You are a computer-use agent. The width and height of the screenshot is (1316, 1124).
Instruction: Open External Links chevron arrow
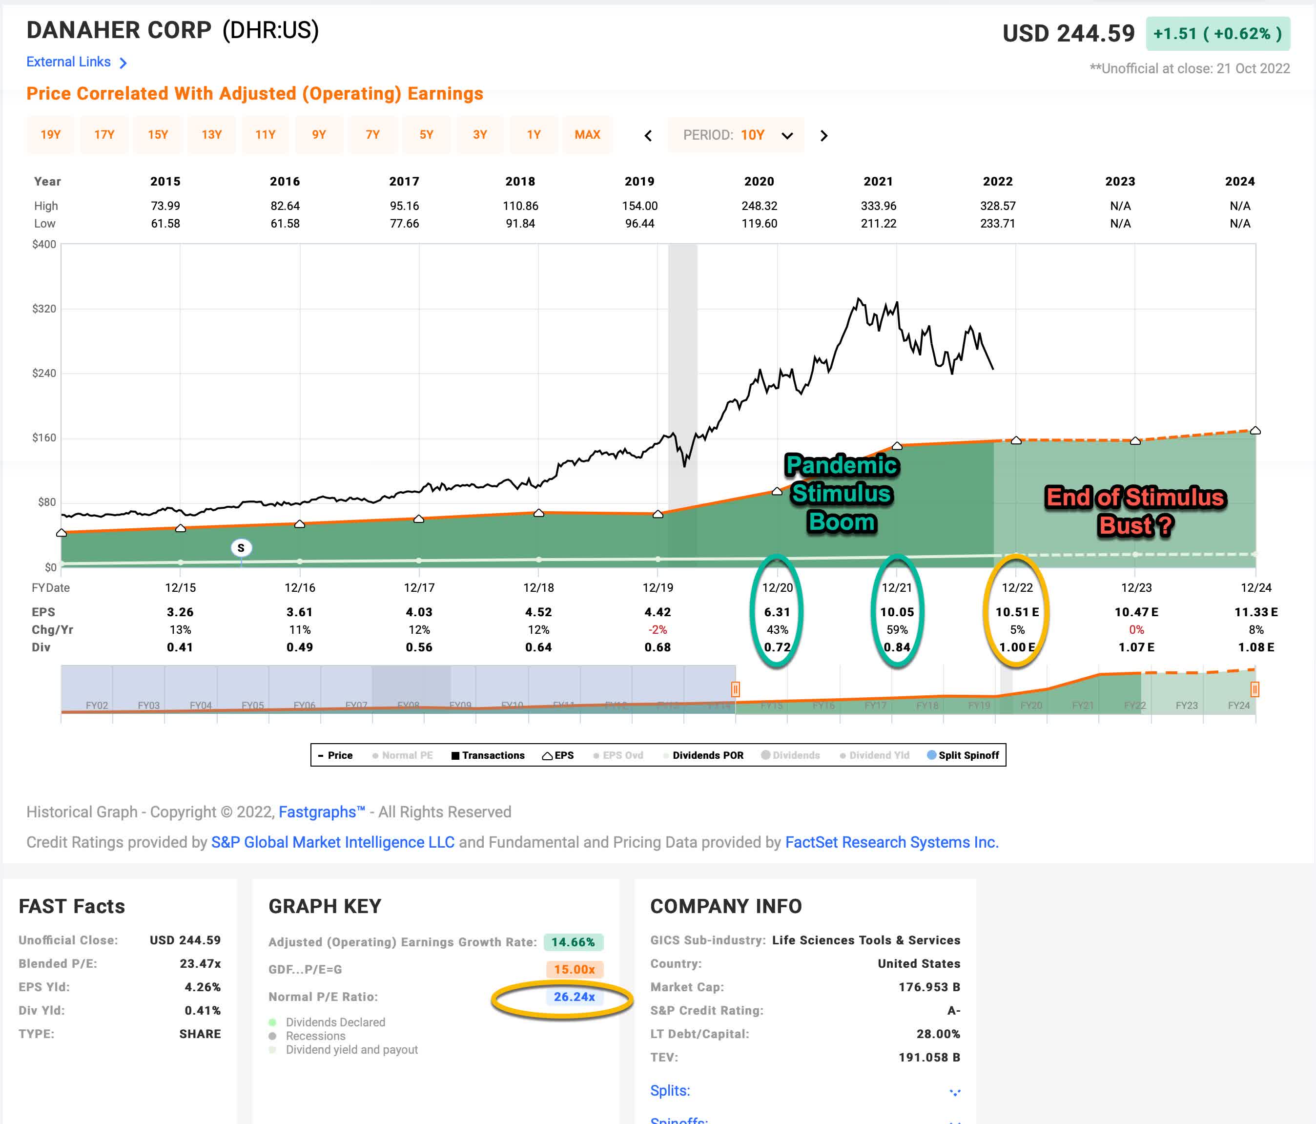[x=123, y=62]
